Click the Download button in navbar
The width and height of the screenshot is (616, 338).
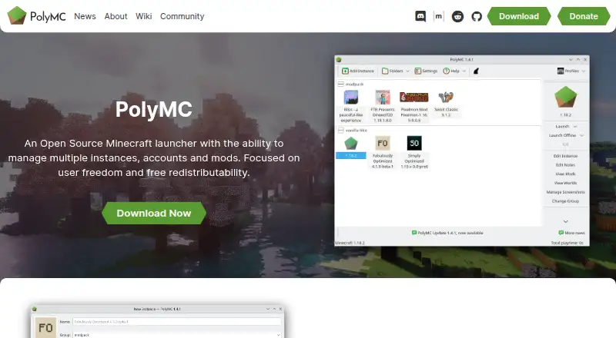[519, 16]
